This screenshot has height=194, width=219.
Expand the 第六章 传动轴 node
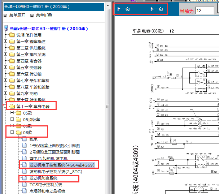pyautogui.click(x=5, y=73)
